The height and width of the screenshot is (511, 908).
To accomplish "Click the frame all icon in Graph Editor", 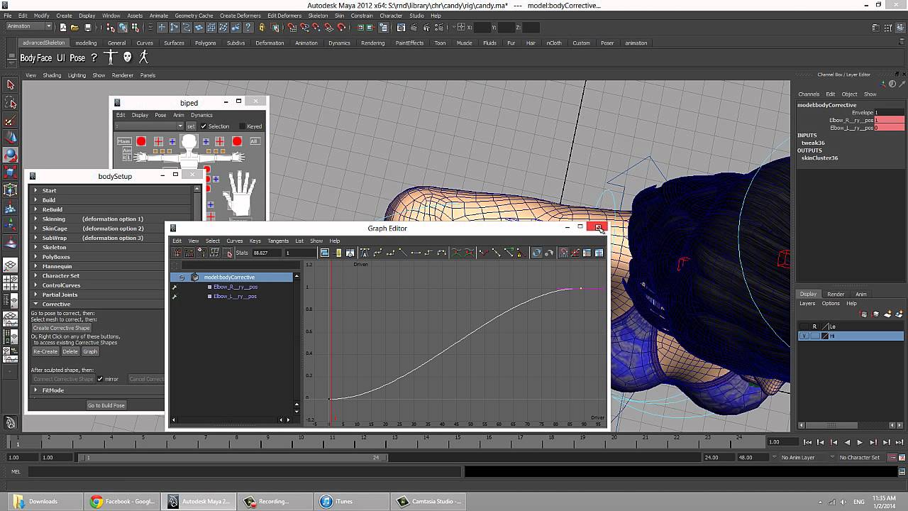I will pyautogui.click(x=324, y=253).
